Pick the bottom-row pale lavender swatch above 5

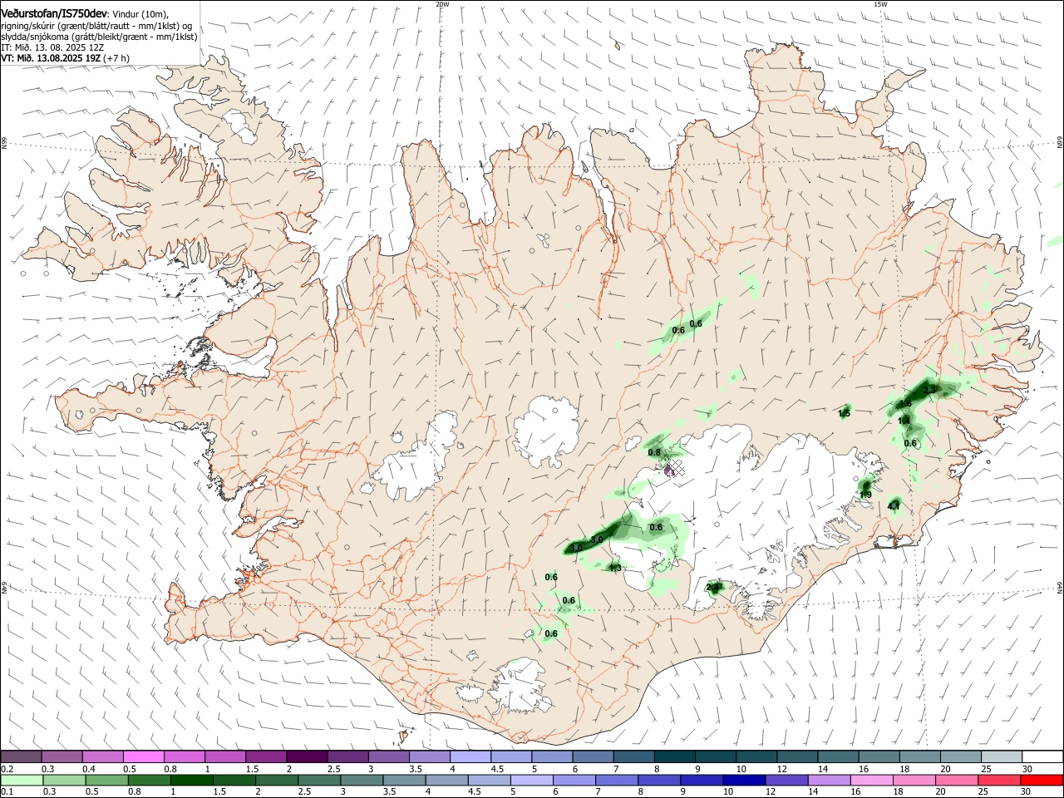532,781
